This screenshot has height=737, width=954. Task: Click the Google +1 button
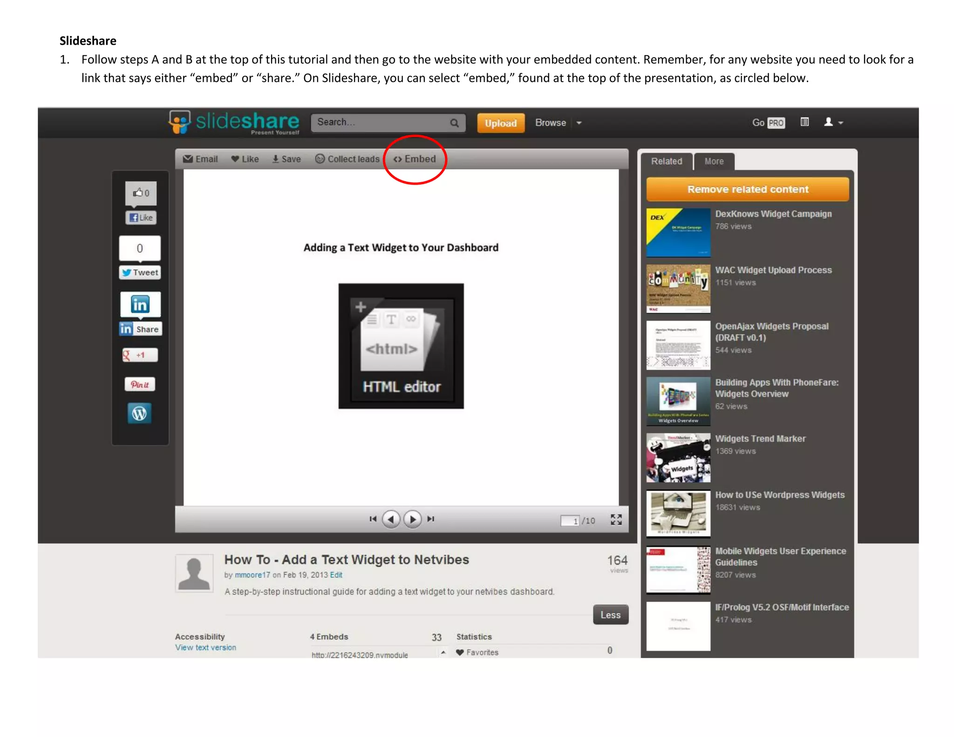point(140,355)
